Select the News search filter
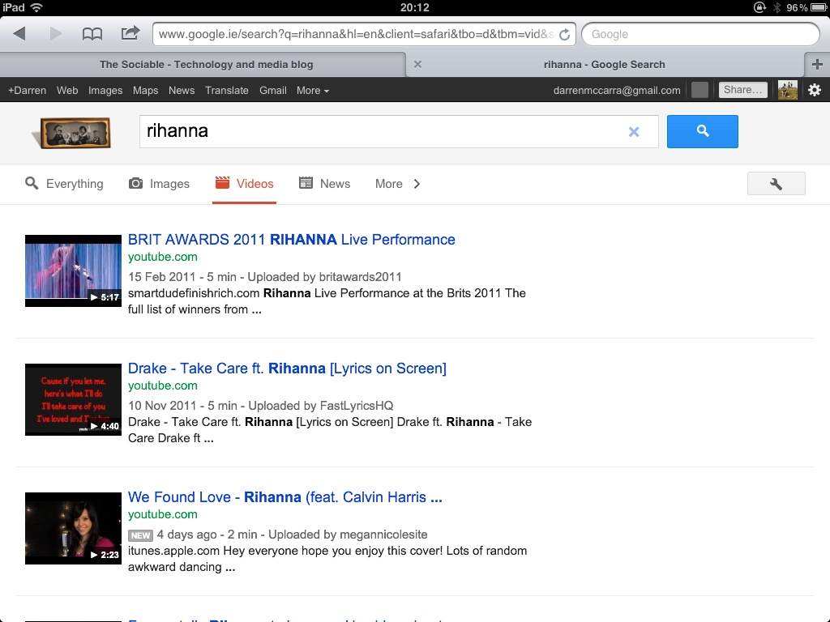Image resolution: width=830 pixels, height=622 pixels. click(x=325, y=184)
